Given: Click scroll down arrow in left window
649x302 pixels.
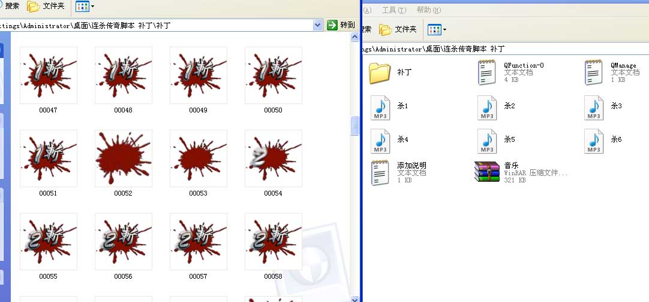Looking at the screenshot, I should (x=354, y=298).
